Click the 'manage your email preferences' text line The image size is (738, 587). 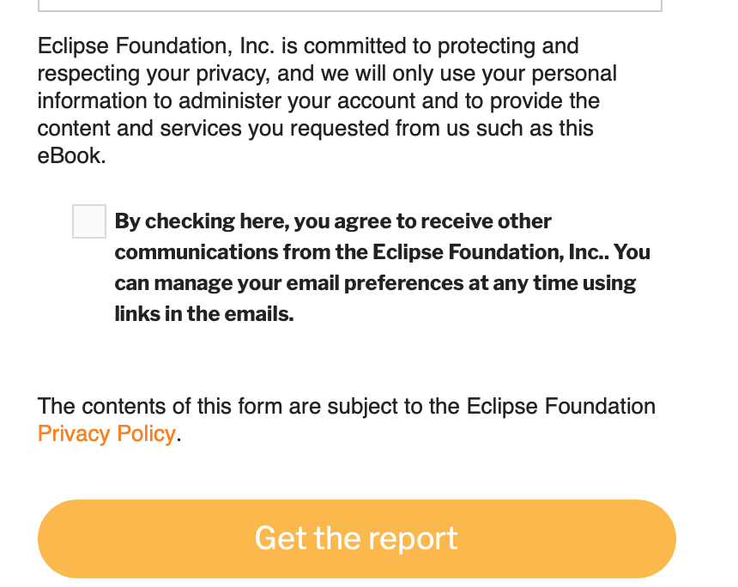click(x=375, y=283)
